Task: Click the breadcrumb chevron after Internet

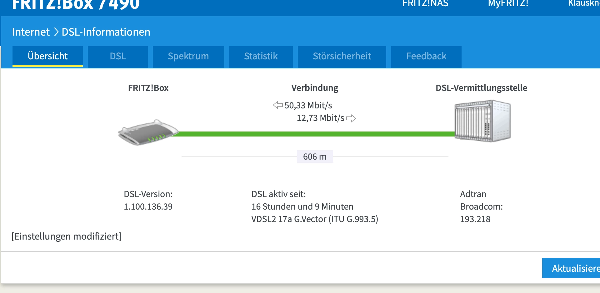Action: click(x=56, y=32)
